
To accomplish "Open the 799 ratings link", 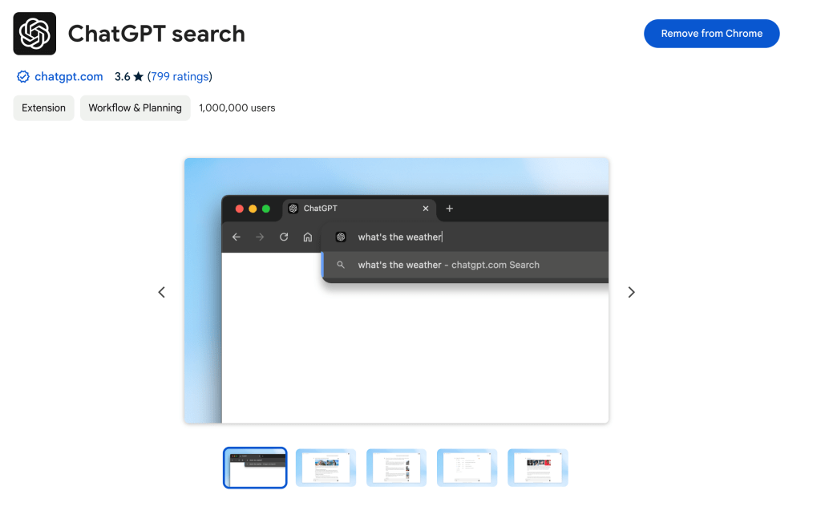I will (180, 77).
